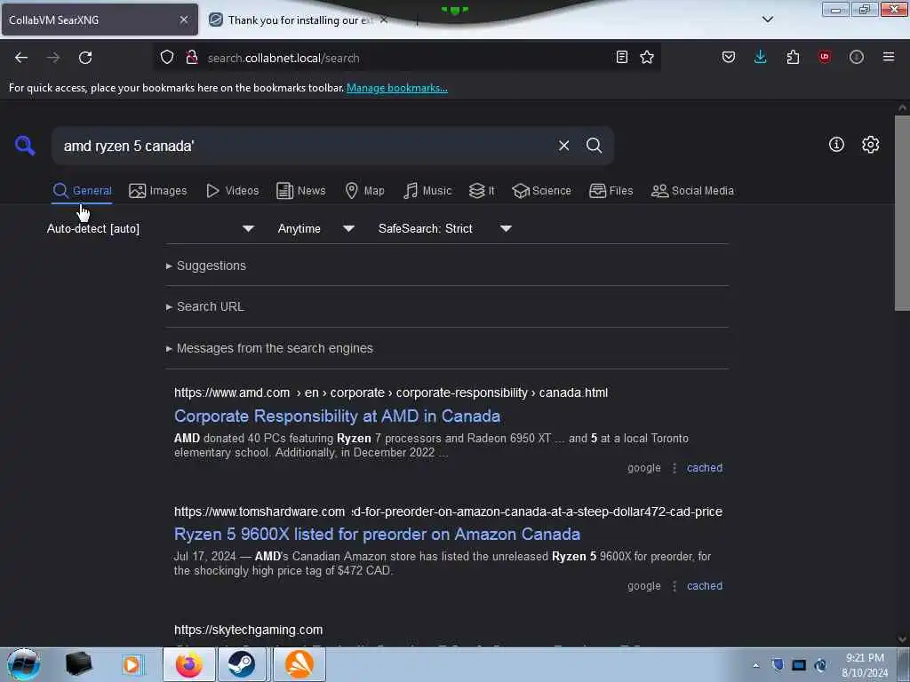Open the Firefox hamburger menu
Screen dimensions: 910x682
[x=888, y=57]
